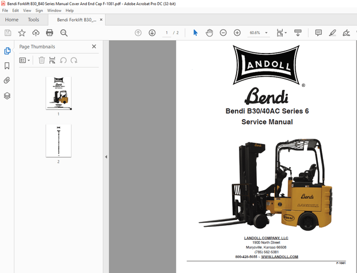Expand fit page options arrow
Viewport: 357px width, 273px height.
click(x=286, y=33)
